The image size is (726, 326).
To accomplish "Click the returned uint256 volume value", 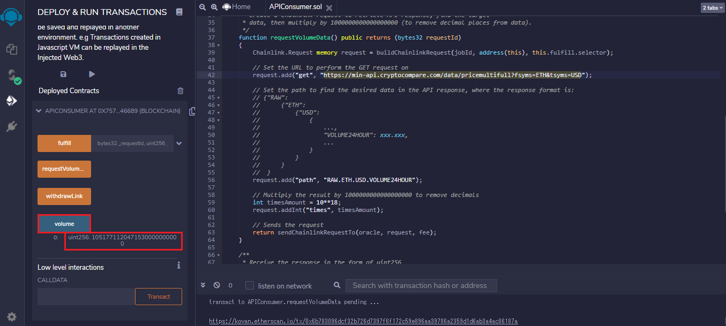I will click(123, 240).
